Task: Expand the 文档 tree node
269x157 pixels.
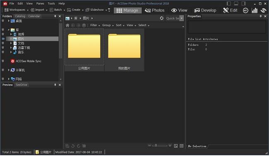Action: point(11,43)
